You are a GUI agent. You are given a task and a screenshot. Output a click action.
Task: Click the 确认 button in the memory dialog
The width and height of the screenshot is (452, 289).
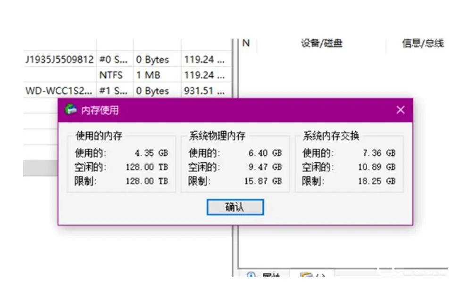pyautogui.click(x=235, y=207)
